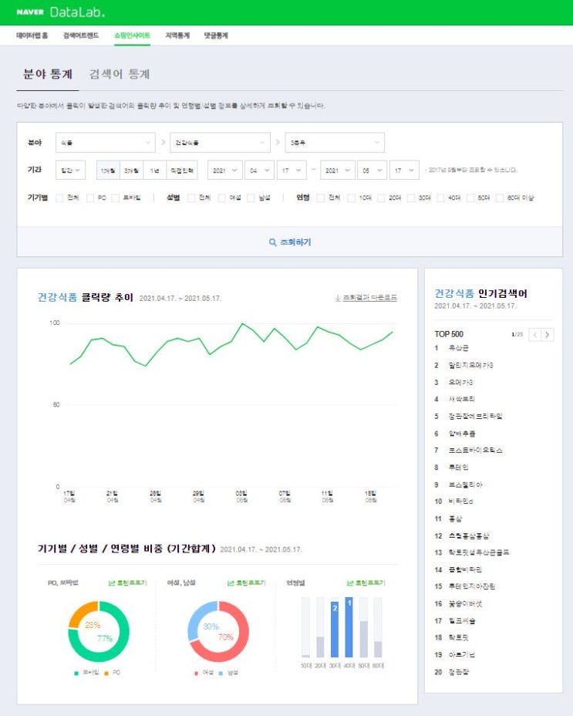Open the start month 04 dropdown
This screenshot has width=573, height=716.
259,171
